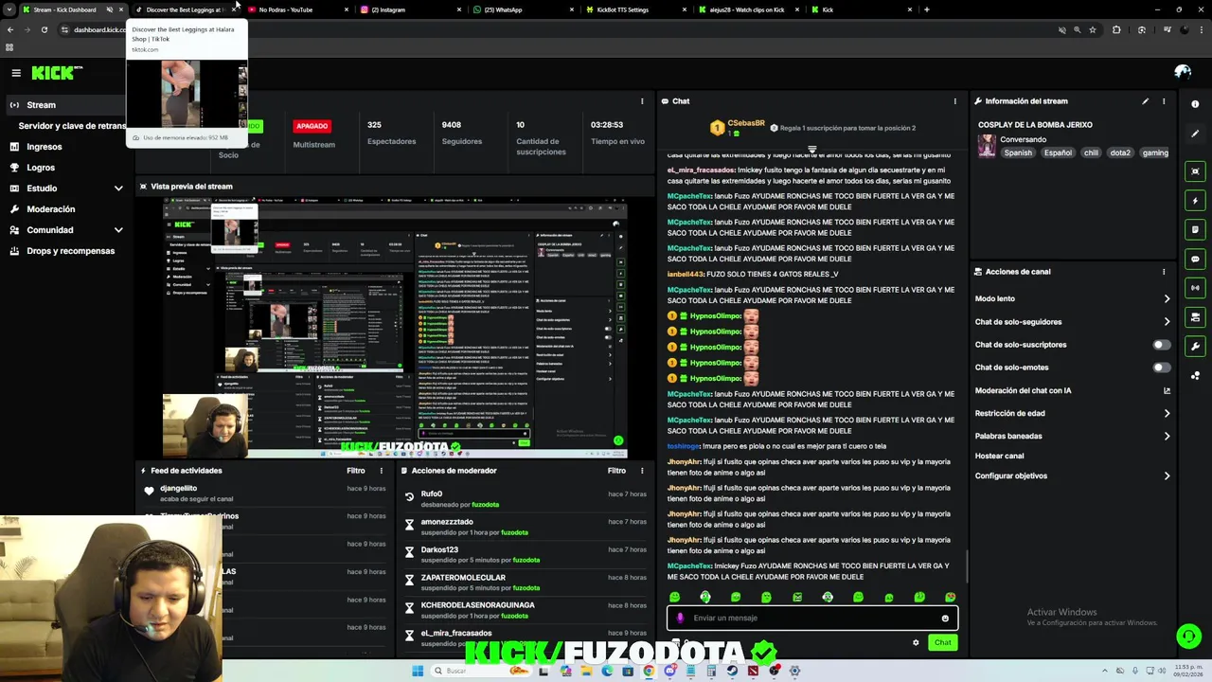This screenshot has height=682, width=1212.
Task: Toggle the chat bubble panel icon
Action: point(1195,259)
